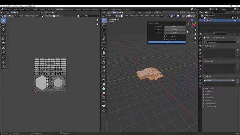Image resolution: width=240 pixels, height=135 pixels.
Task: Select the Smooth tool
Action: [104, 93]
